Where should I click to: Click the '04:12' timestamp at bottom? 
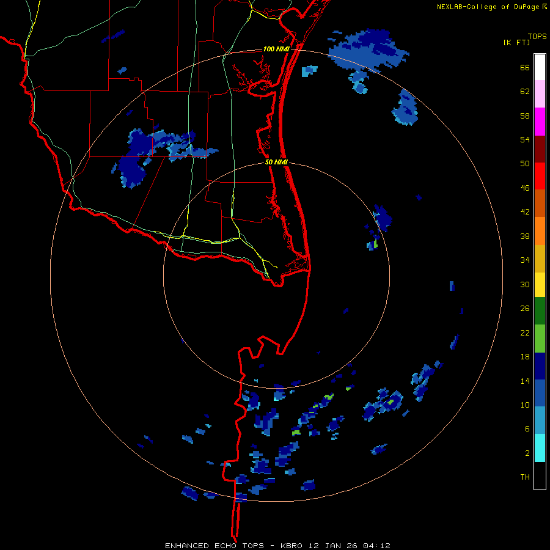[376, 546]
